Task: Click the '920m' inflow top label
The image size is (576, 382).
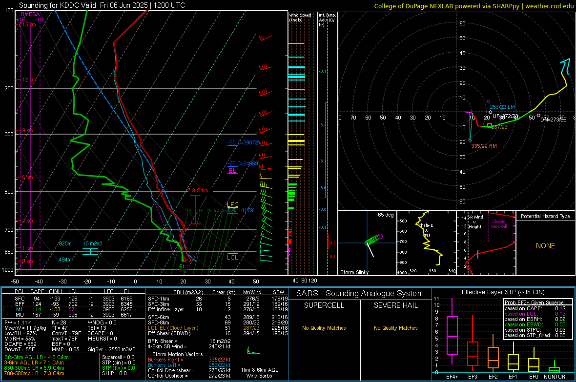Action: point(65,243)
